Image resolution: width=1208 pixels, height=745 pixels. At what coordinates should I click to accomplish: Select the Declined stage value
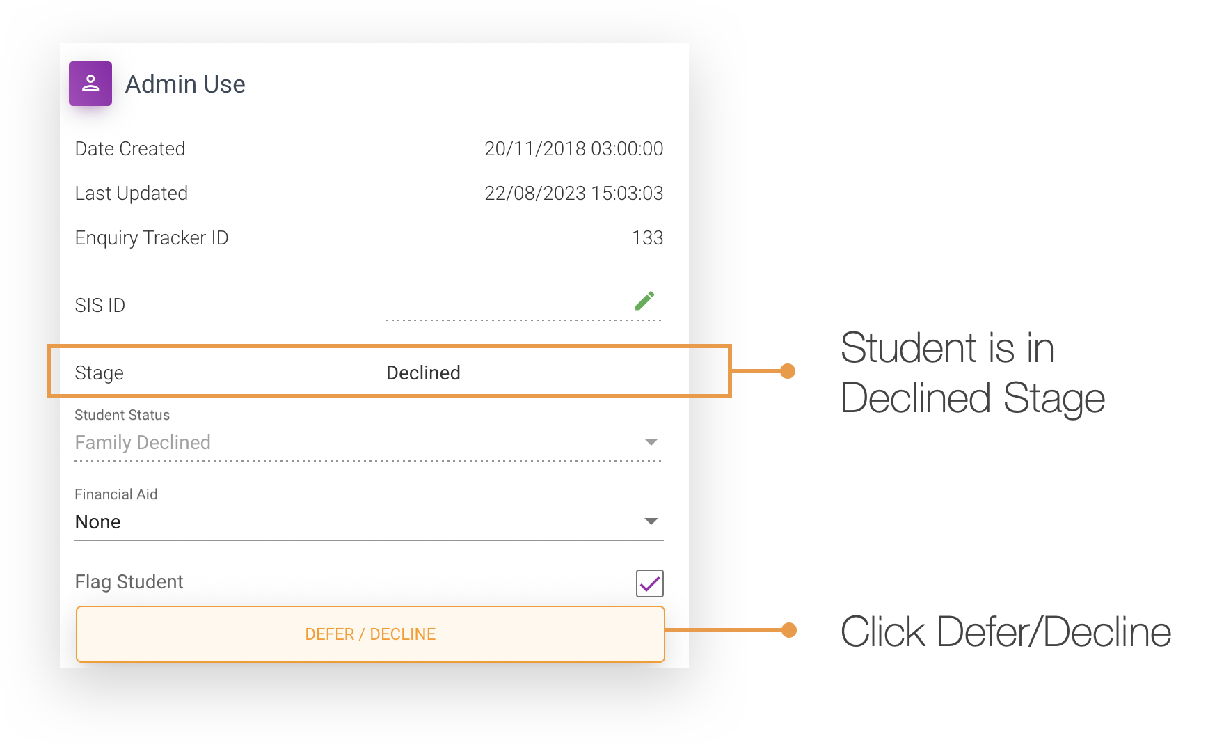[422, 372]
